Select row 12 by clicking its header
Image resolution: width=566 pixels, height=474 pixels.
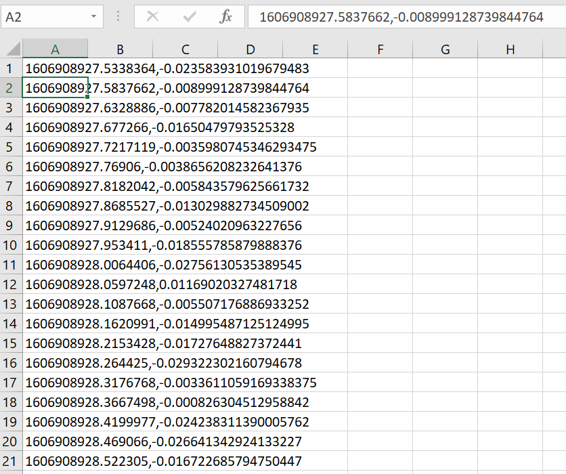11,284
